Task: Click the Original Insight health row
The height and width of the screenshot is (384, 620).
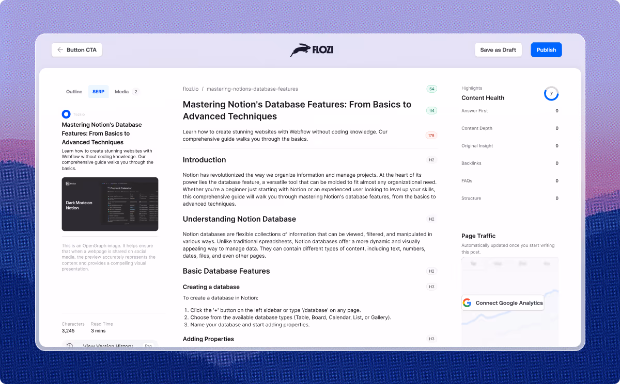Action: pos(510,146)
